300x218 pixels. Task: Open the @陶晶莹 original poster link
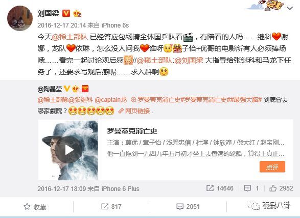[x=50, y=89]
